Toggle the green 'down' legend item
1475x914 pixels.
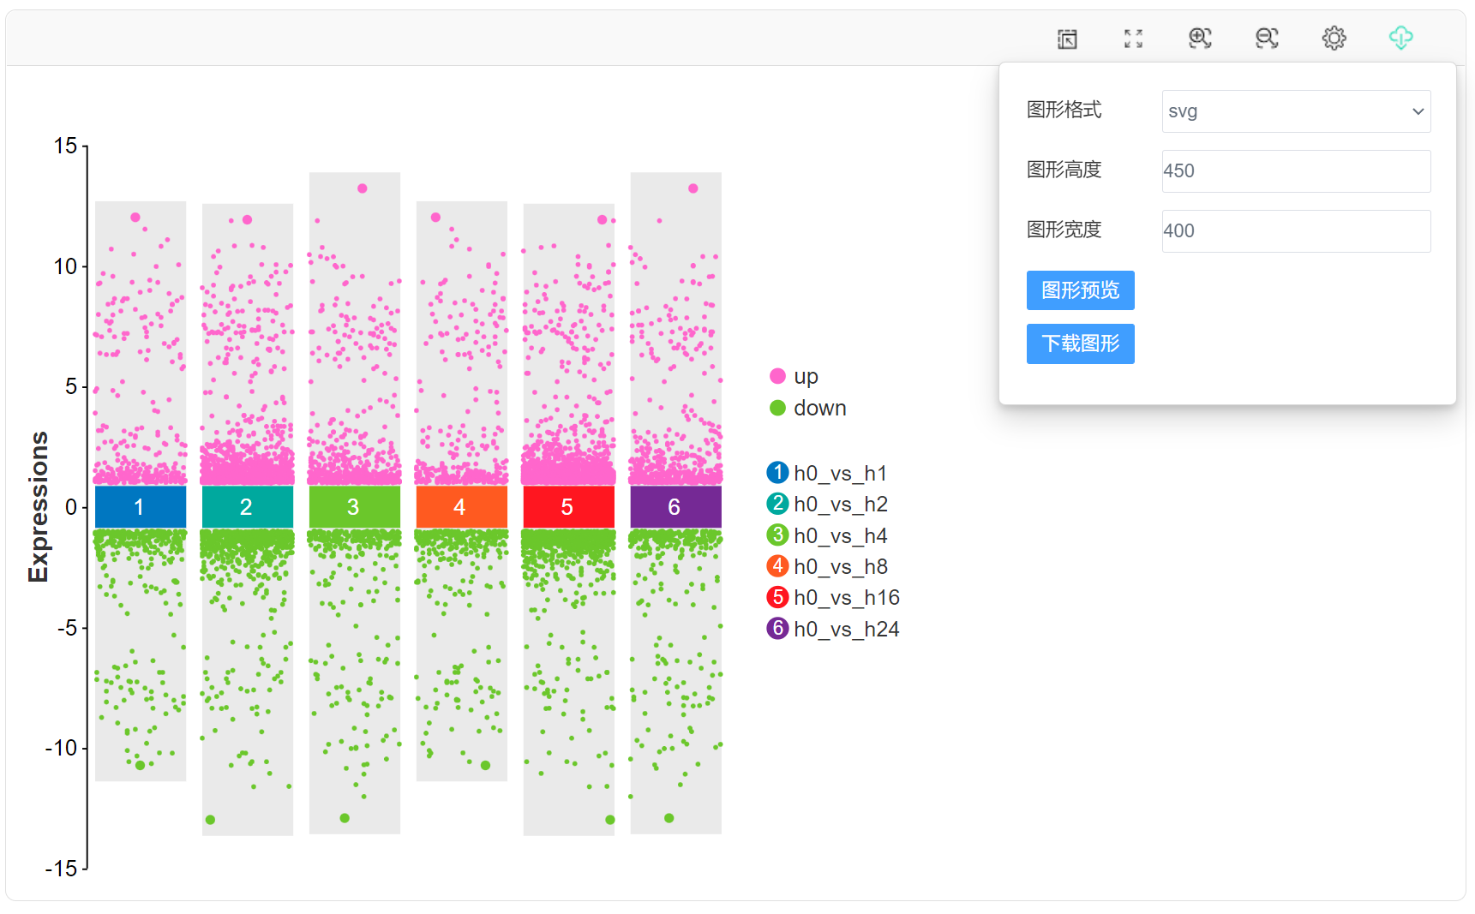point(807,408)
